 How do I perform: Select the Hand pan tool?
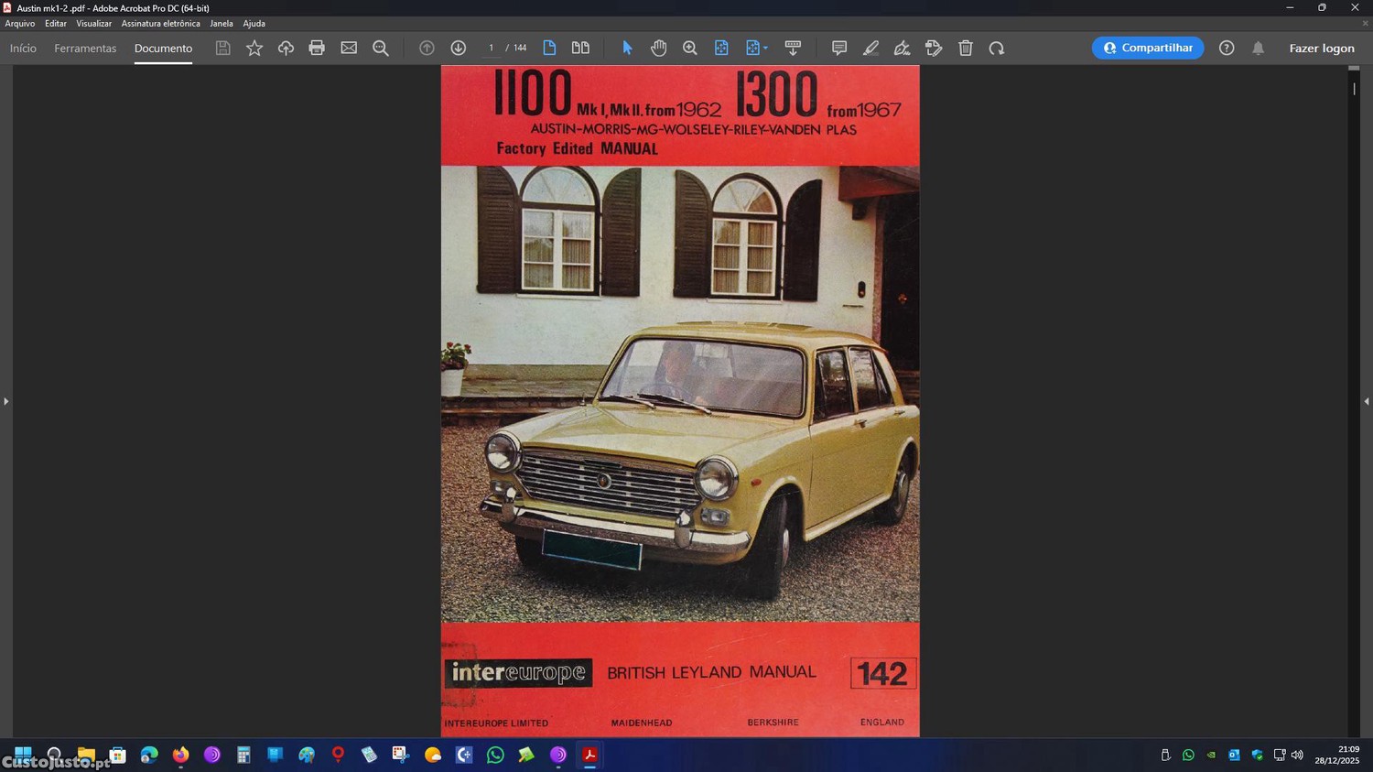coord(658,49)
